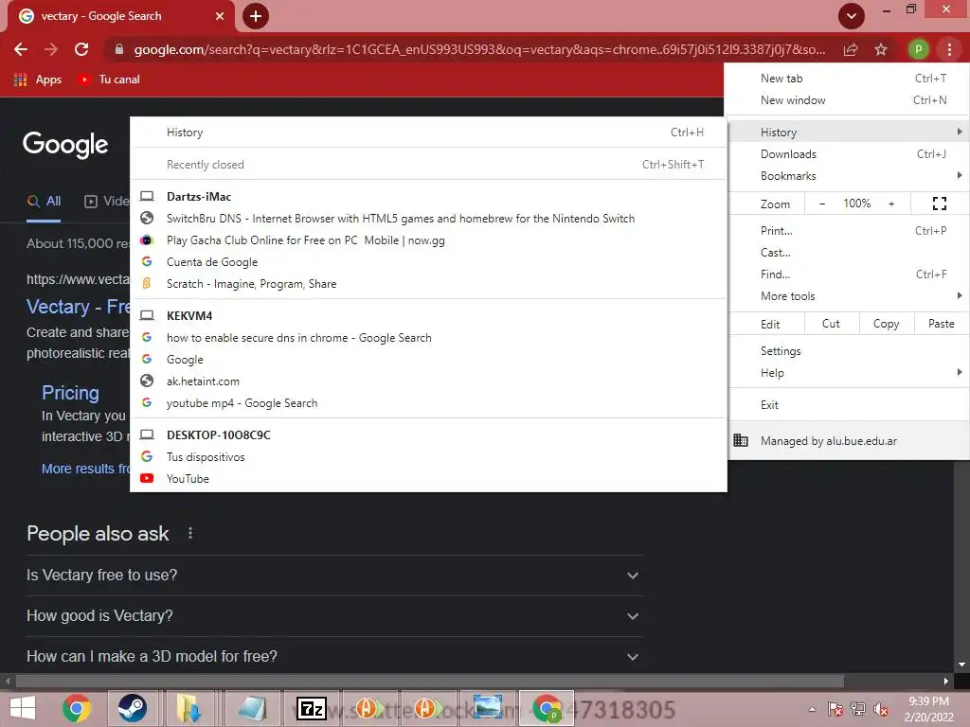970x727 pixels.
Task: Click the All search results tab
Action: coord(44,201)
